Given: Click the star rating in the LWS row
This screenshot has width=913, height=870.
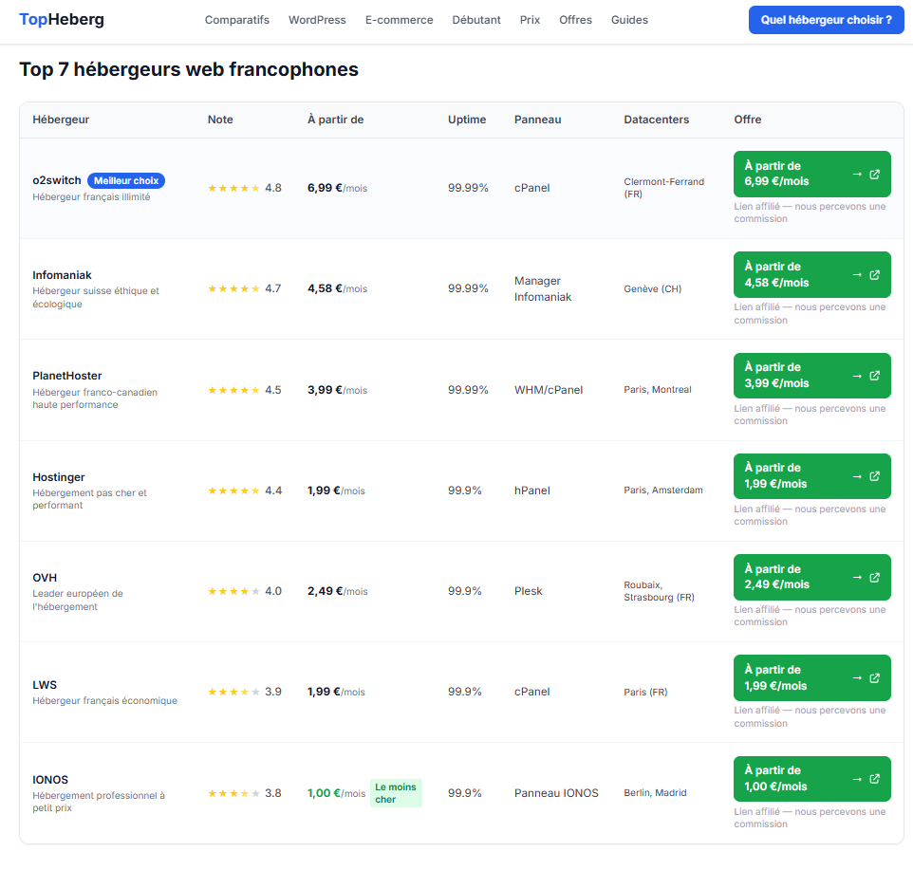Looking at the screenshot, I should 233,692.
